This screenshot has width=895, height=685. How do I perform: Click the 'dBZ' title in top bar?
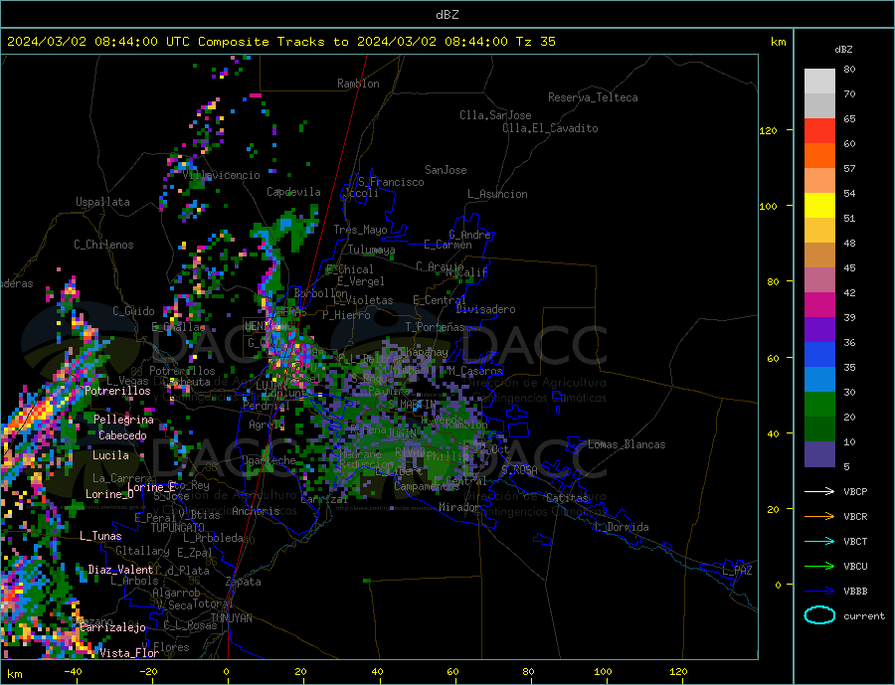pos(447,15)
